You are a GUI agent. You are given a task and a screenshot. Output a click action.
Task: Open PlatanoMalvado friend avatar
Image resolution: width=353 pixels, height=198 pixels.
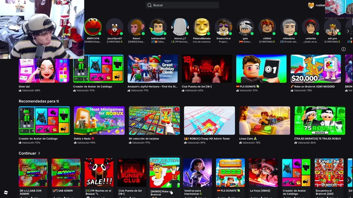[202, 27]
